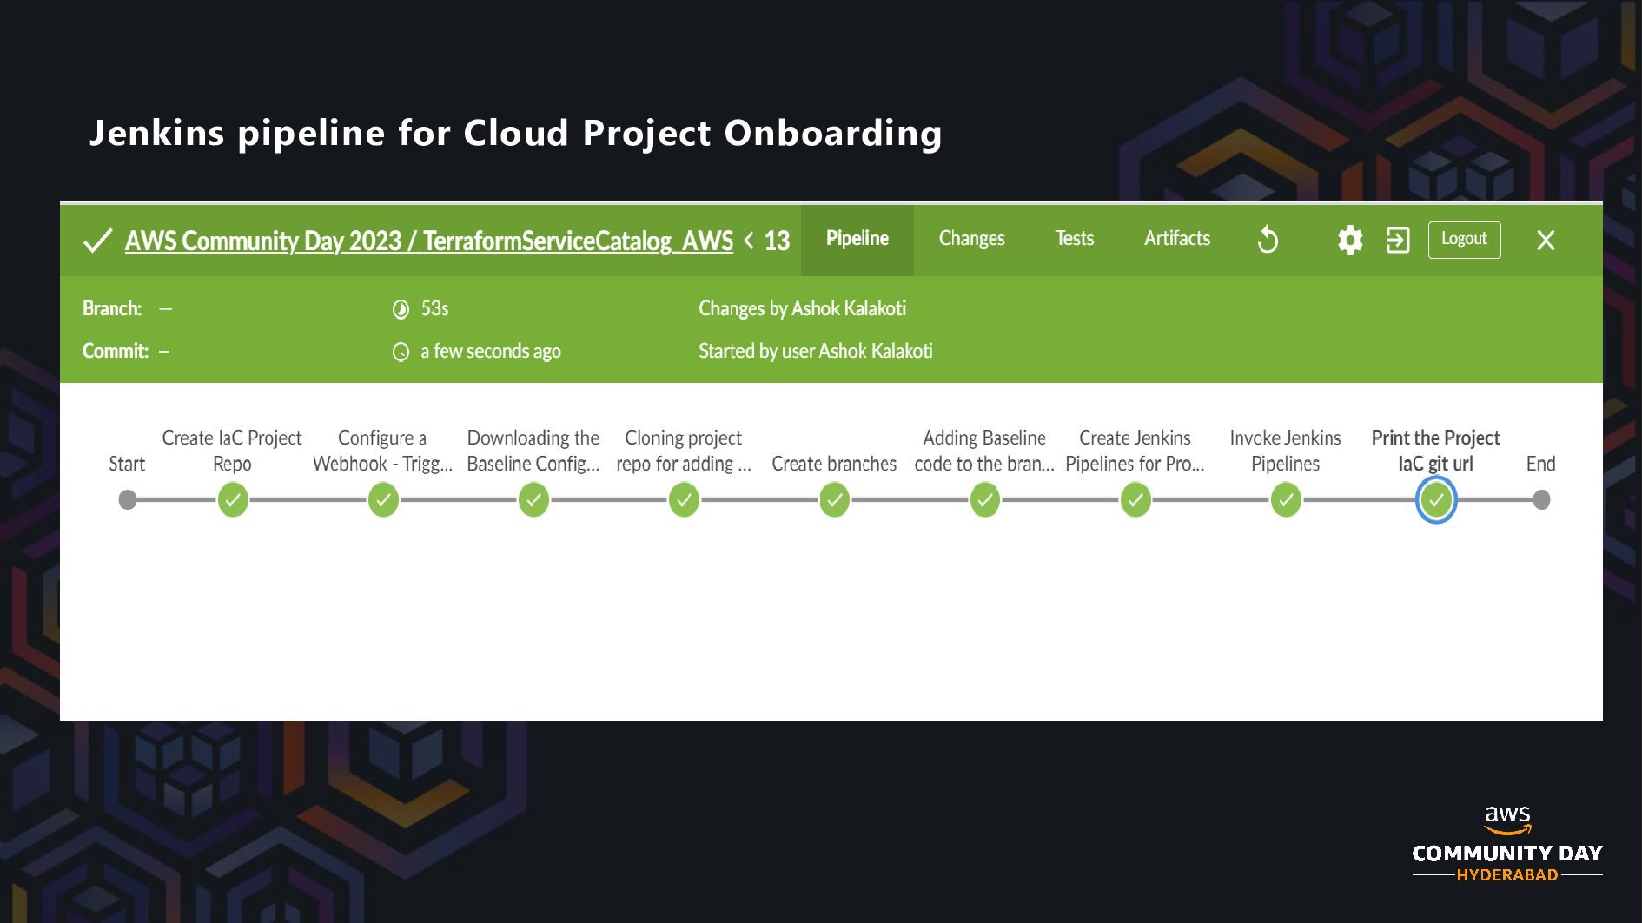Click 'Changes by Ashok Kalakoti' text
The height and width of the screenshot is (923, 1642).
click(x=802, y=308)
